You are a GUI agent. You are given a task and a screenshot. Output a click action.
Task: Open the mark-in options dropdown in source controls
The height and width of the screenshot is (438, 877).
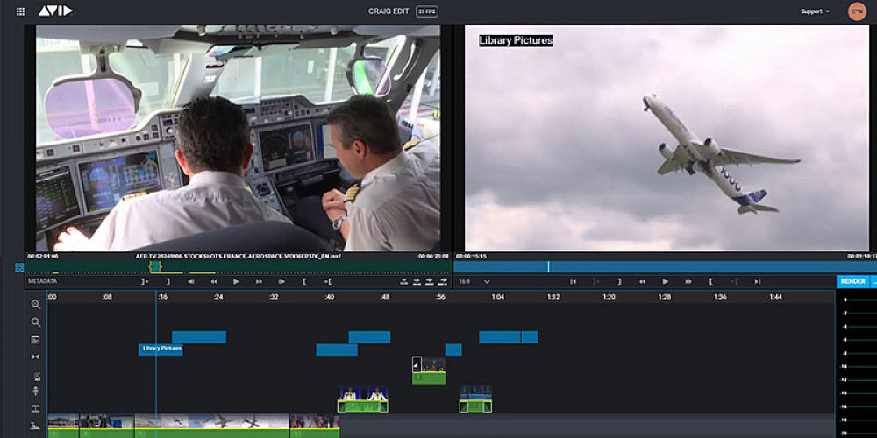tap(146, 282)
